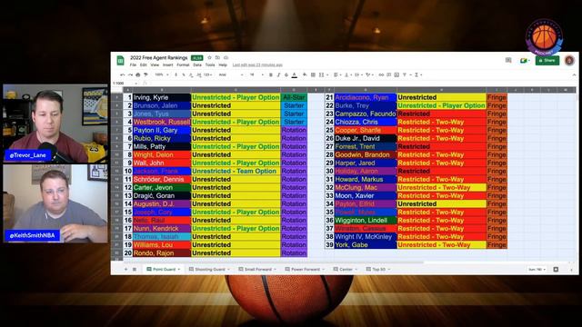Open the Google account avatar
This screenshot has height=327, width=582.
coord(569,60)
